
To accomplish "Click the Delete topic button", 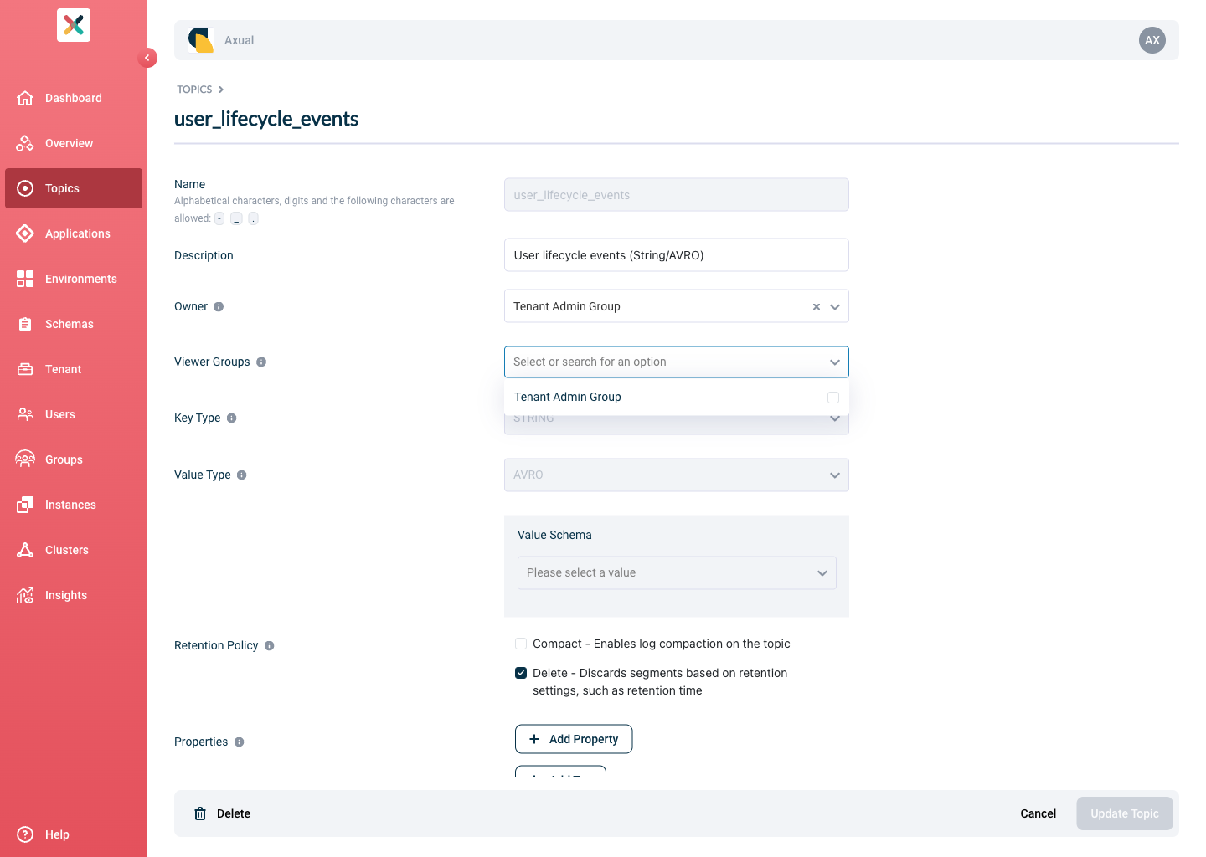I will point(223,813).
